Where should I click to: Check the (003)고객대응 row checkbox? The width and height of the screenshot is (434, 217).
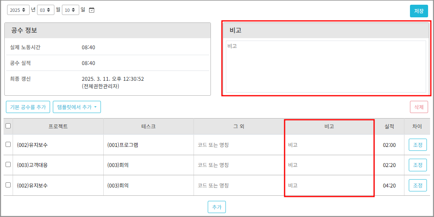coord(8,165)
